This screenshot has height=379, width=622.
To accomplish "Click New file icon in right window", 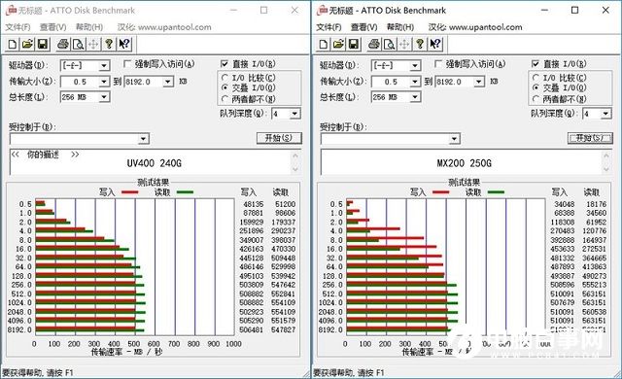I will 324,44.
